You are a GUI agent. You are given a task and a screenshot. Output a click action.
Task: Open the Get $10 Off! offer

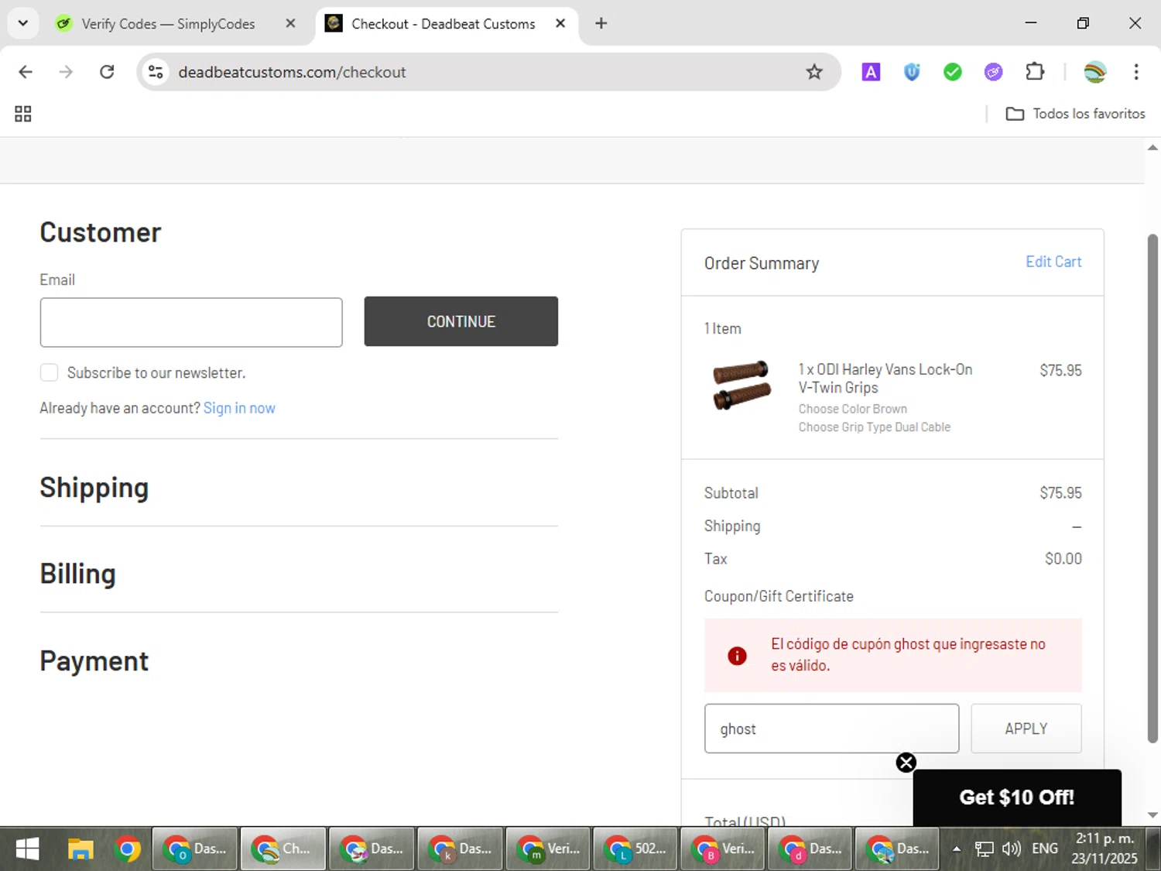[1017, 797]
